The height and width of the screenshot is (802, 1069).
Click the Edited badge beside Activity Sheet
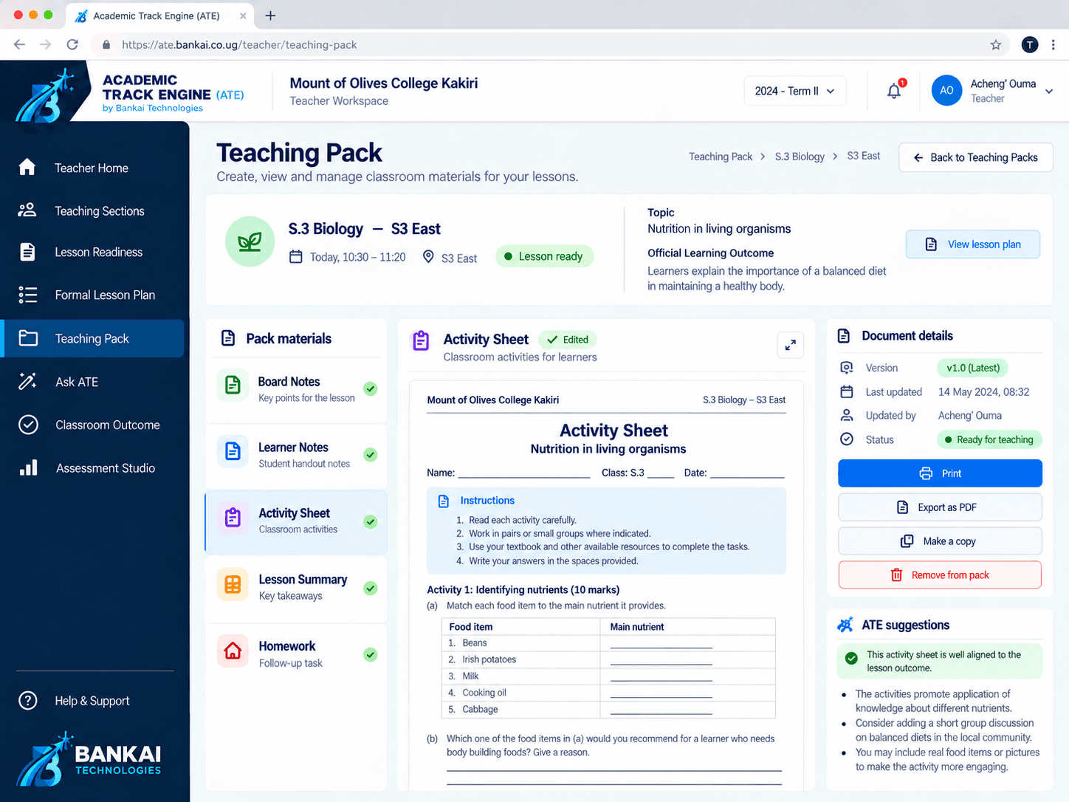568,340
